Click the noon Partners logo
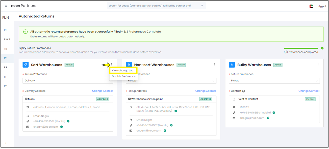Image resolution: width=329 pixels, height=149 pixels. [x=24, y=6]
